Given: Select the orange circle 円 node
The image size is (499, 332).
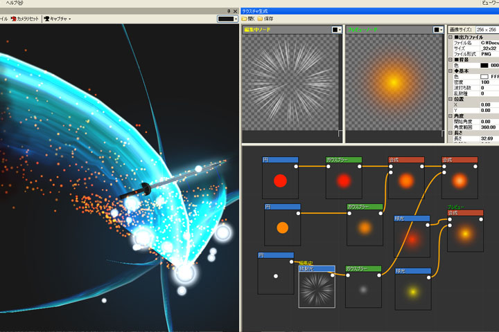Looking at the screenshot, I should (x=282, y=225).
